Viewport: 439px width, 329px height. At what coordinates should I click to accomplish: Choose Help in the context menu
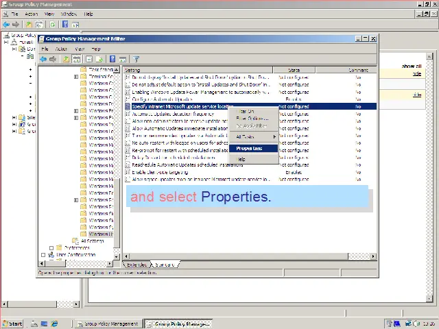[x=253, y=159]
